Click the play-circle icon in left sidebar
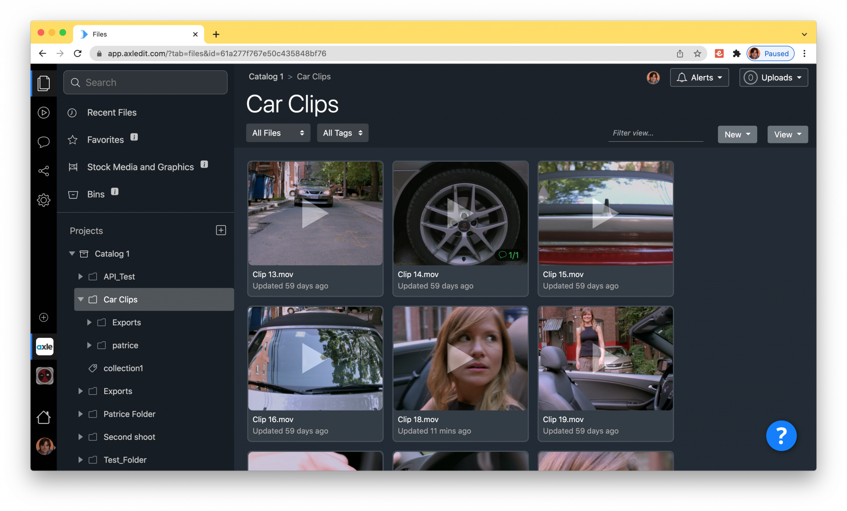This screenshot has width=847, height=511. tap(43, 112)
